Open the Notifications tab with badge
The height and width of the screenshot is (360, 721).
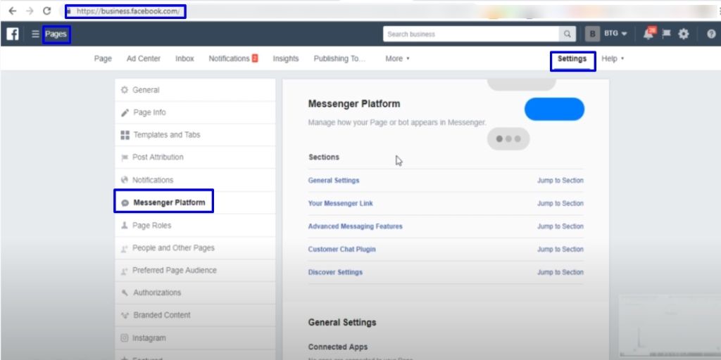(233, 59)
